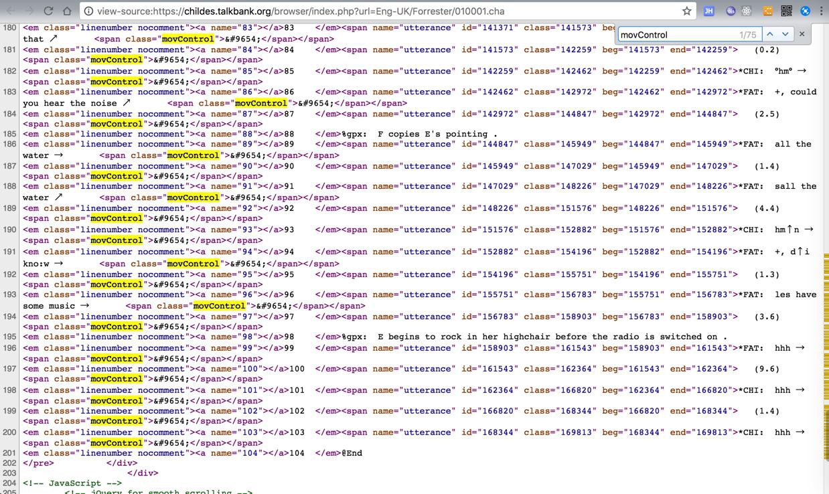Click the '(3.6)' pause value on line 194
Screen dimensions: 829x494
767,317
